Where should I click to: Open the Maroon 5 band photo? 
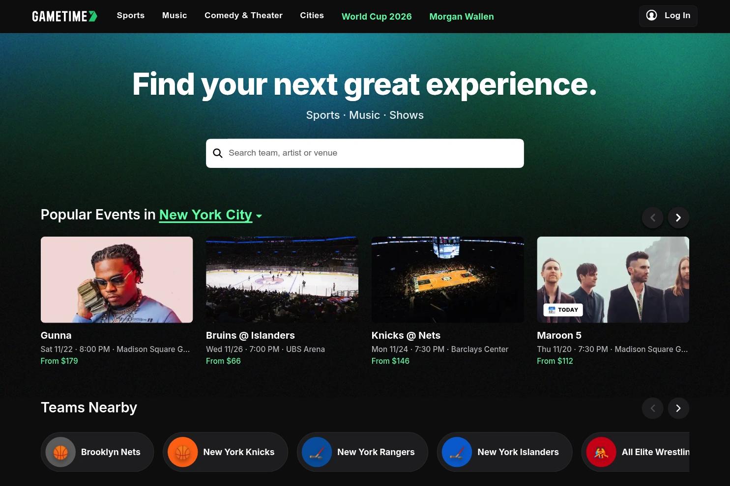point(613,280)
